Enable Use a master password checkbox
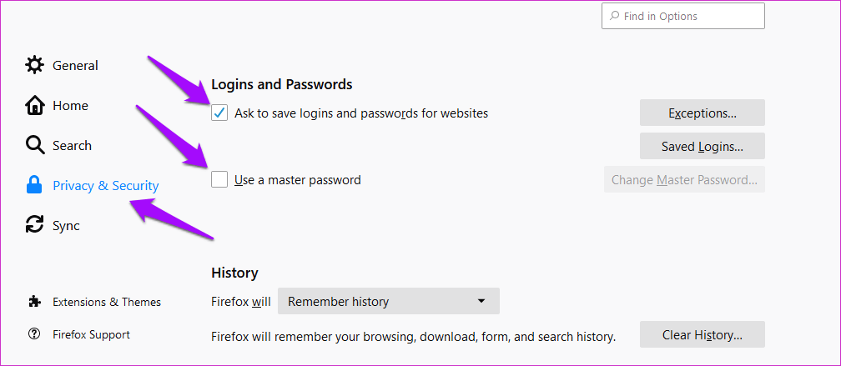The image size is (841, 366). (x=219, y=179)
